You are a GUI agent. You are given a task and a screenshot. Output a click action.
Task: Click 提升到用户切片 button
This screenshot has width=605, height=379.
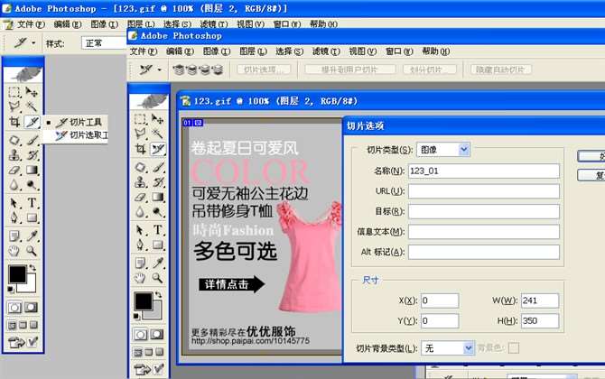[x=350, y=69]
